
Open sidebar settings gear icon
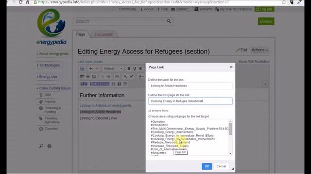click(50, 146)
